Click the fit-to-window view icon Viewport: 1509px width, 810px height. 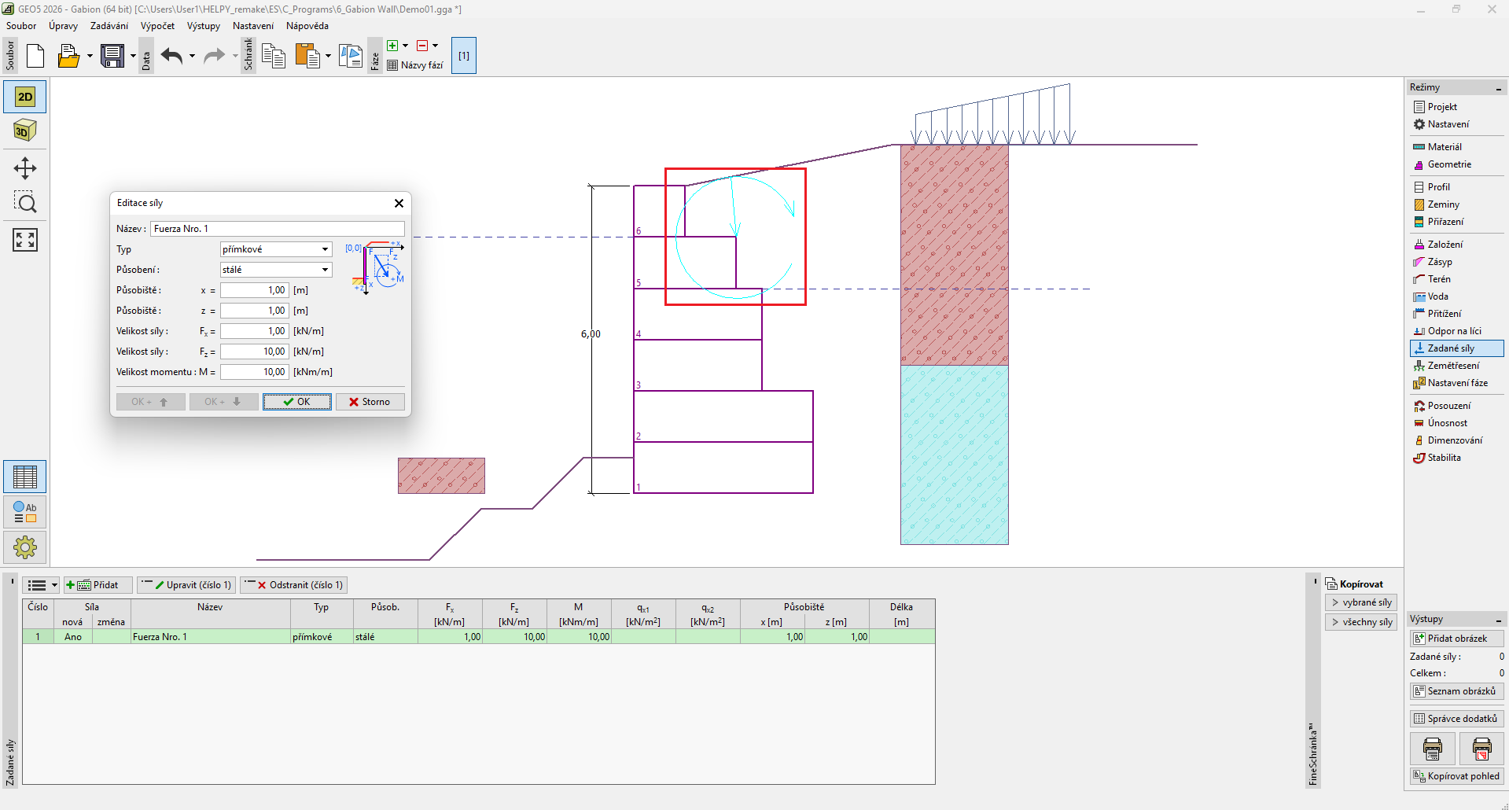25,240
